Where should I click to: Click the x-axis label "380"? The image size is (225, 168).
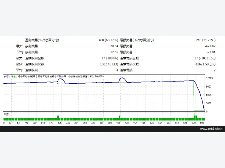click(x=110, y=123)
